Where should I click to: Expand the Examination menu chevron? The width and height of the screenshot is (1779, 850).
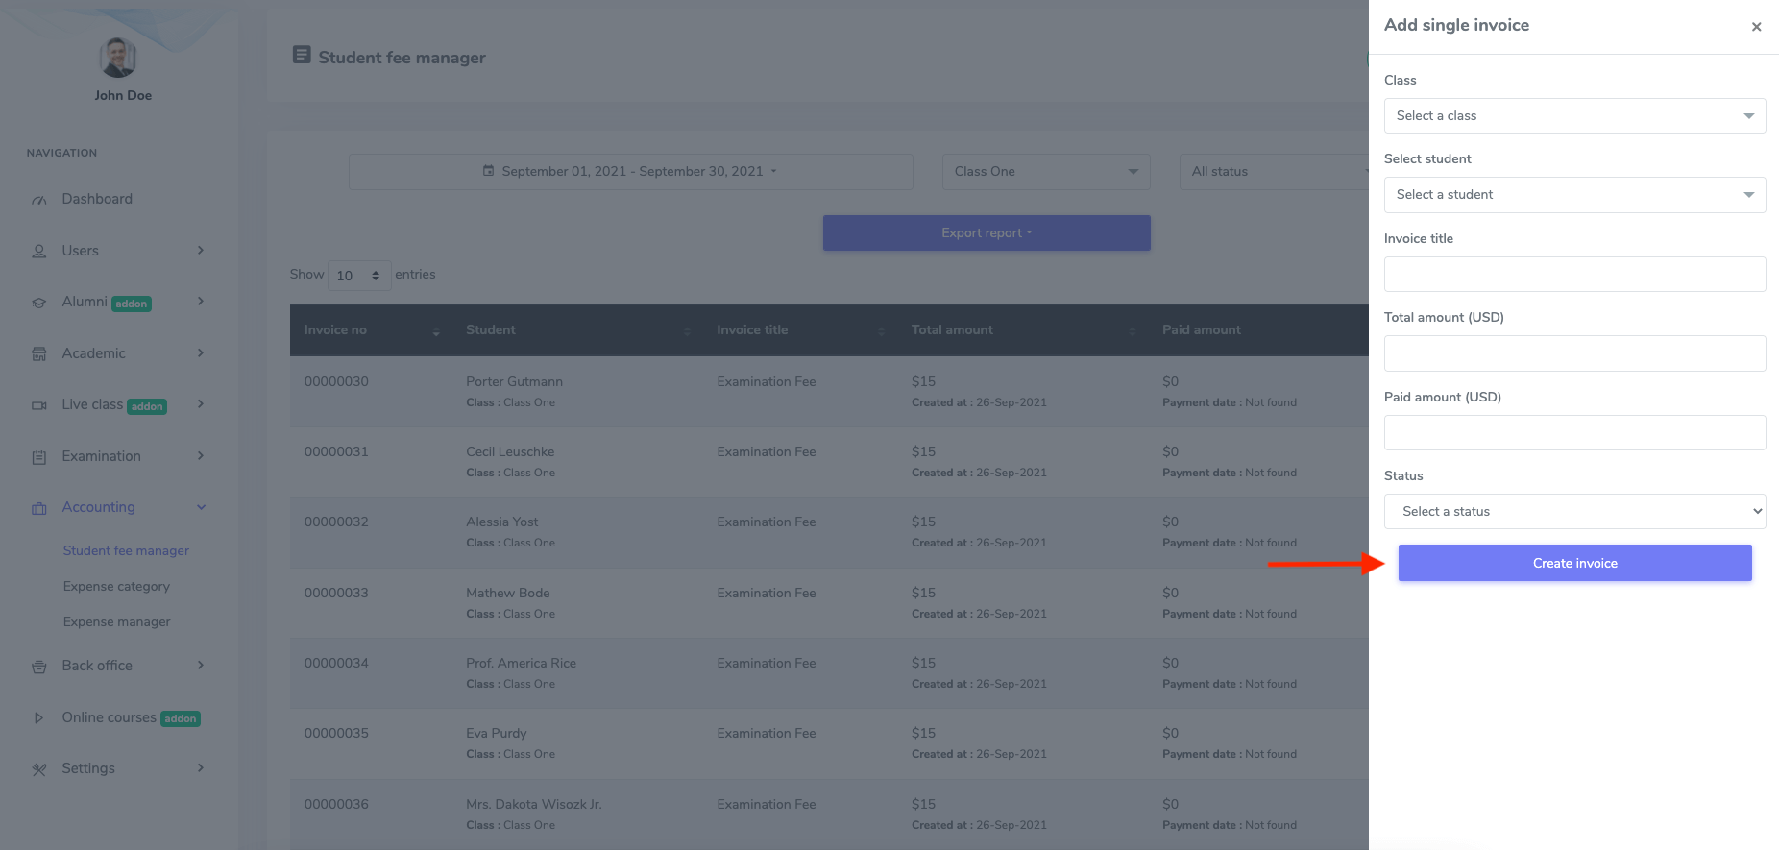point(201,456)
